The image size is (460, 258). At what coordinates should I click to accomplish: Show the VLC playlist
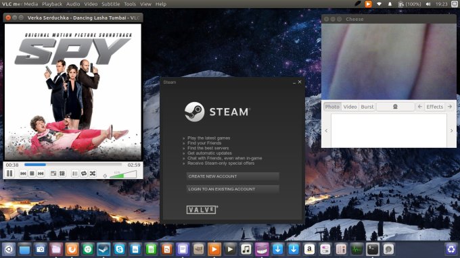tap(75, 174)
